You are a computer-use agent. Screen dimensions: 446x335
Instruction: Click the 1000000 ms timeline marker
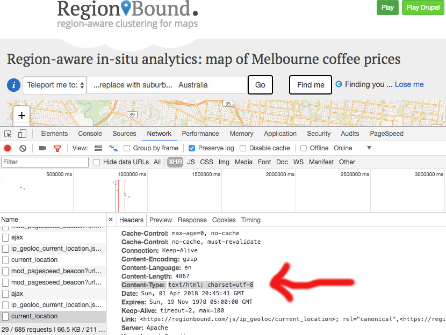point(132,174)
